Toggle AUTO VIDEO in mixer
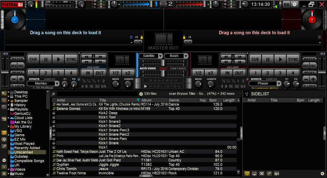 (148, 68)
